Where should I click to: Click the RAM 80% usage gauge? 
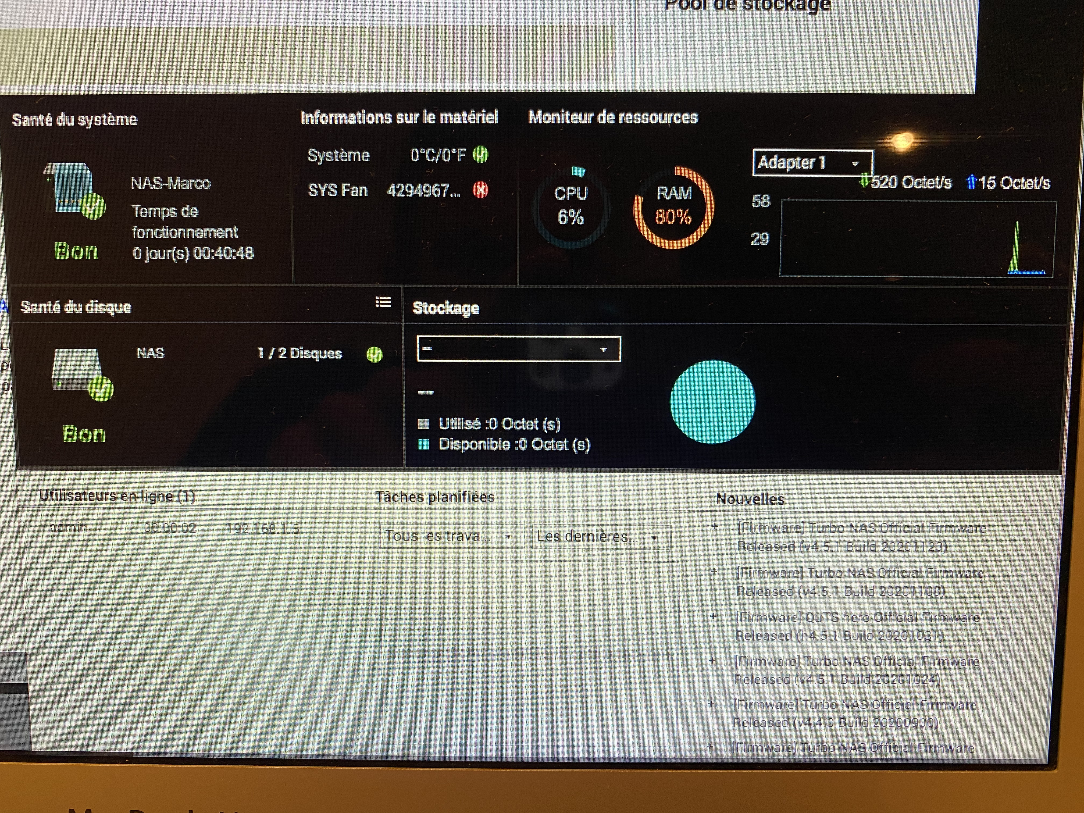tap(674, 207)
